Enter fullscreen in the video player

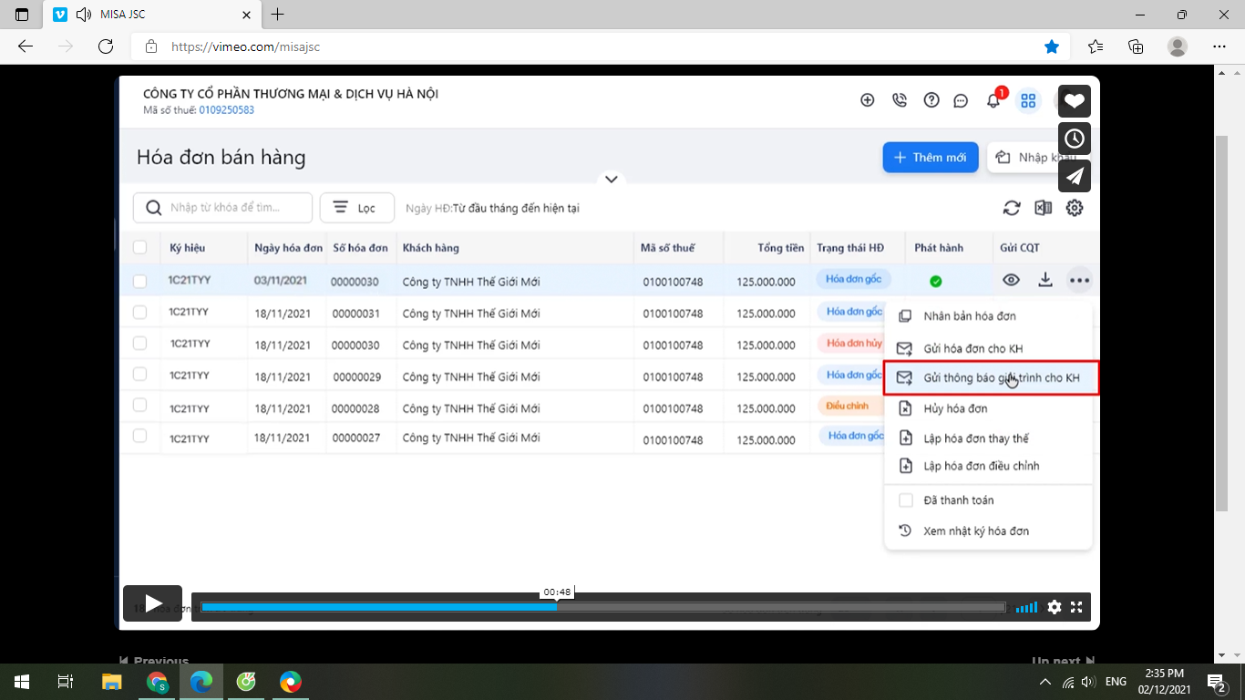[1076, 607]
